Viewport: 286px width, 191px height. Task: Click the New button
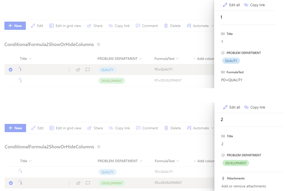15,26
